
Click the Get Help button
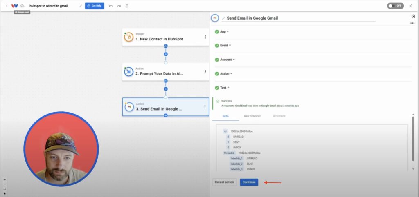click(x=95, y=6)
